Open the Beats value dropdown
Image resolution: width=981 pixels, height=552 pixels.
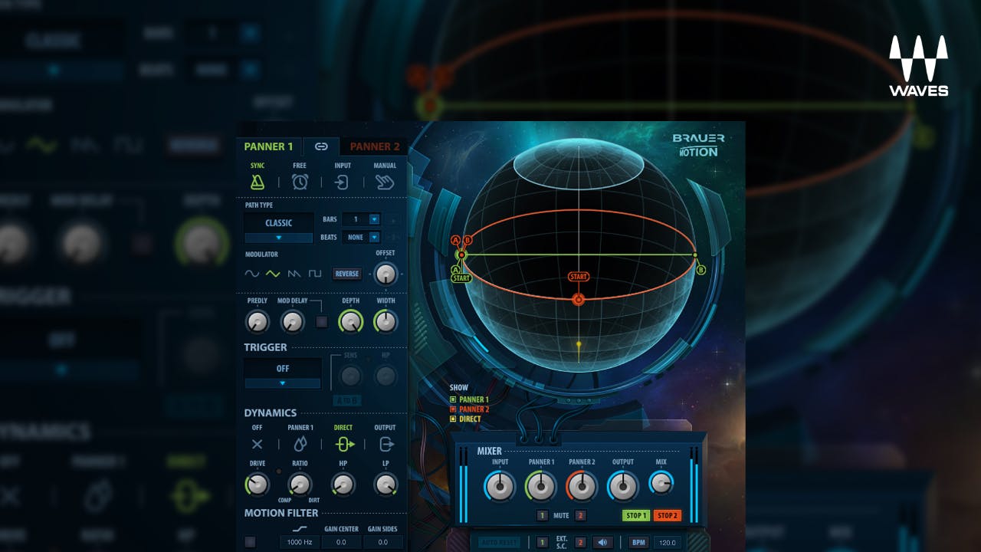point(374,238)
